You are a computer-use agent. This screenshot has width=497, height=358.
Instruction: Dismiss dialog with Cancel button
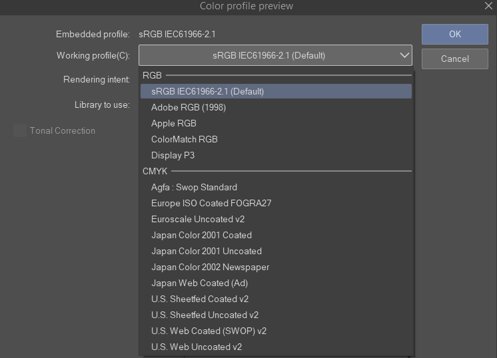point(454,59)
